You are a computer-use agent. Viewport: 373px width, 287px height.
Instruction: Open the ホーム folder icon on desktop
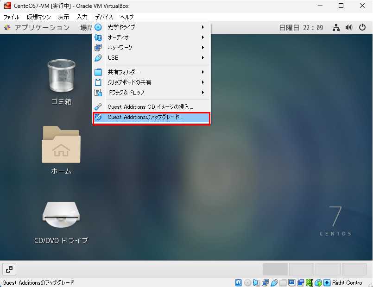[x=61, y=146]
